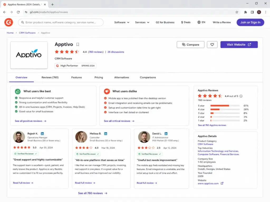The image size is (270, 202).
Task: Bookmark Apptivo with the bookmark icon
Action: coord(78,44)
